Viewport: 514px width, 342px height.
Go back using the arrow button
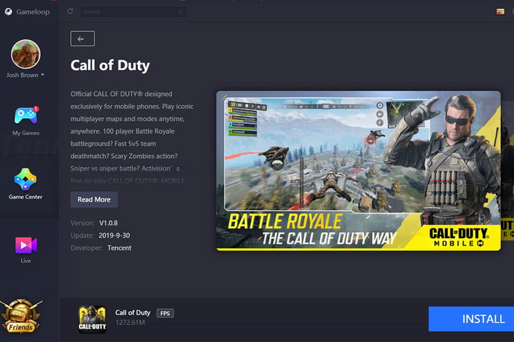(x=82, y=39)
